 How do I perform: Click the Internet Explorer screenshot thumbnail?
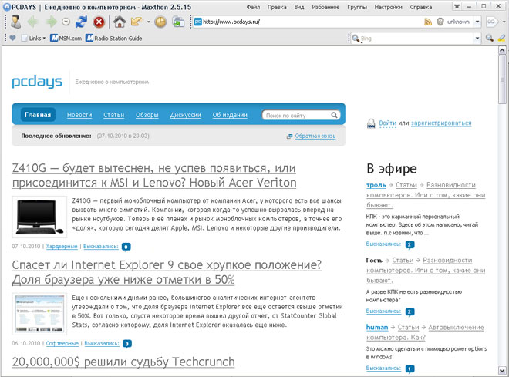click(39, 314)
